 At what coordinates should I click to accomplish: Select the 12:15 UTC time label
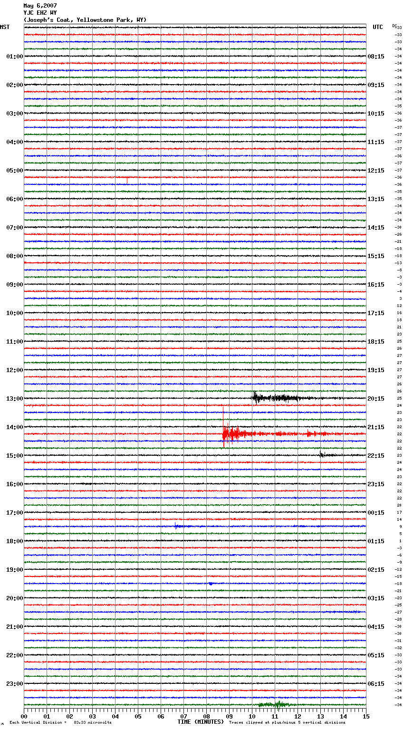click(376, 171)
